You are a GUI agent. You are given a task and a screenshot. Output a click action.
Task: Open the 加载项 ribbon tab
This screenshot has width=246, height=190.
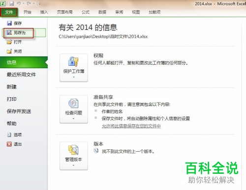point(154,12)
